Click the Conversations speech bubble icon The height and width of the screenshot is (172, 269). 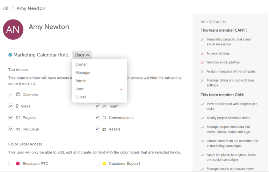[104, 118]
